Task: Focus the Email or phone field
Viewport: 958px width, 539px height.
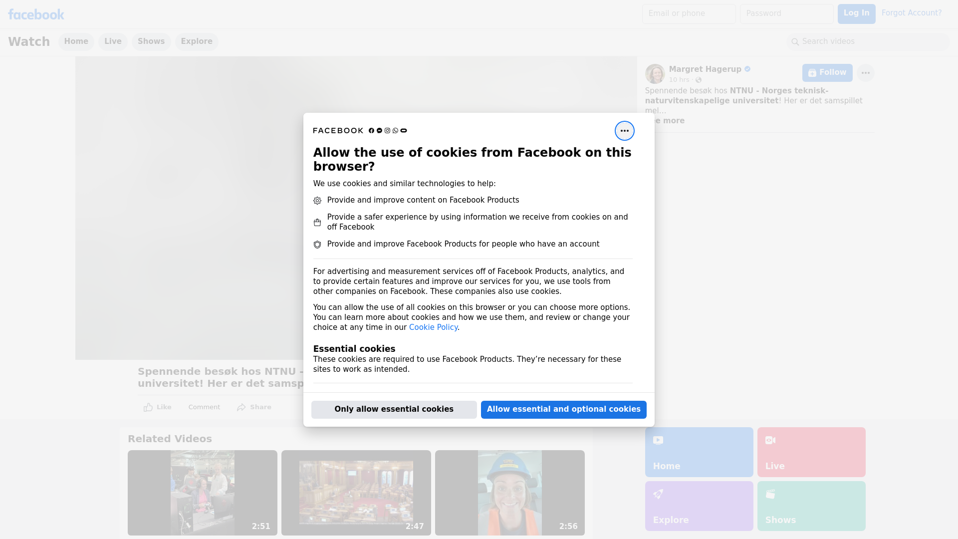Action: click(x=689, y=14)
